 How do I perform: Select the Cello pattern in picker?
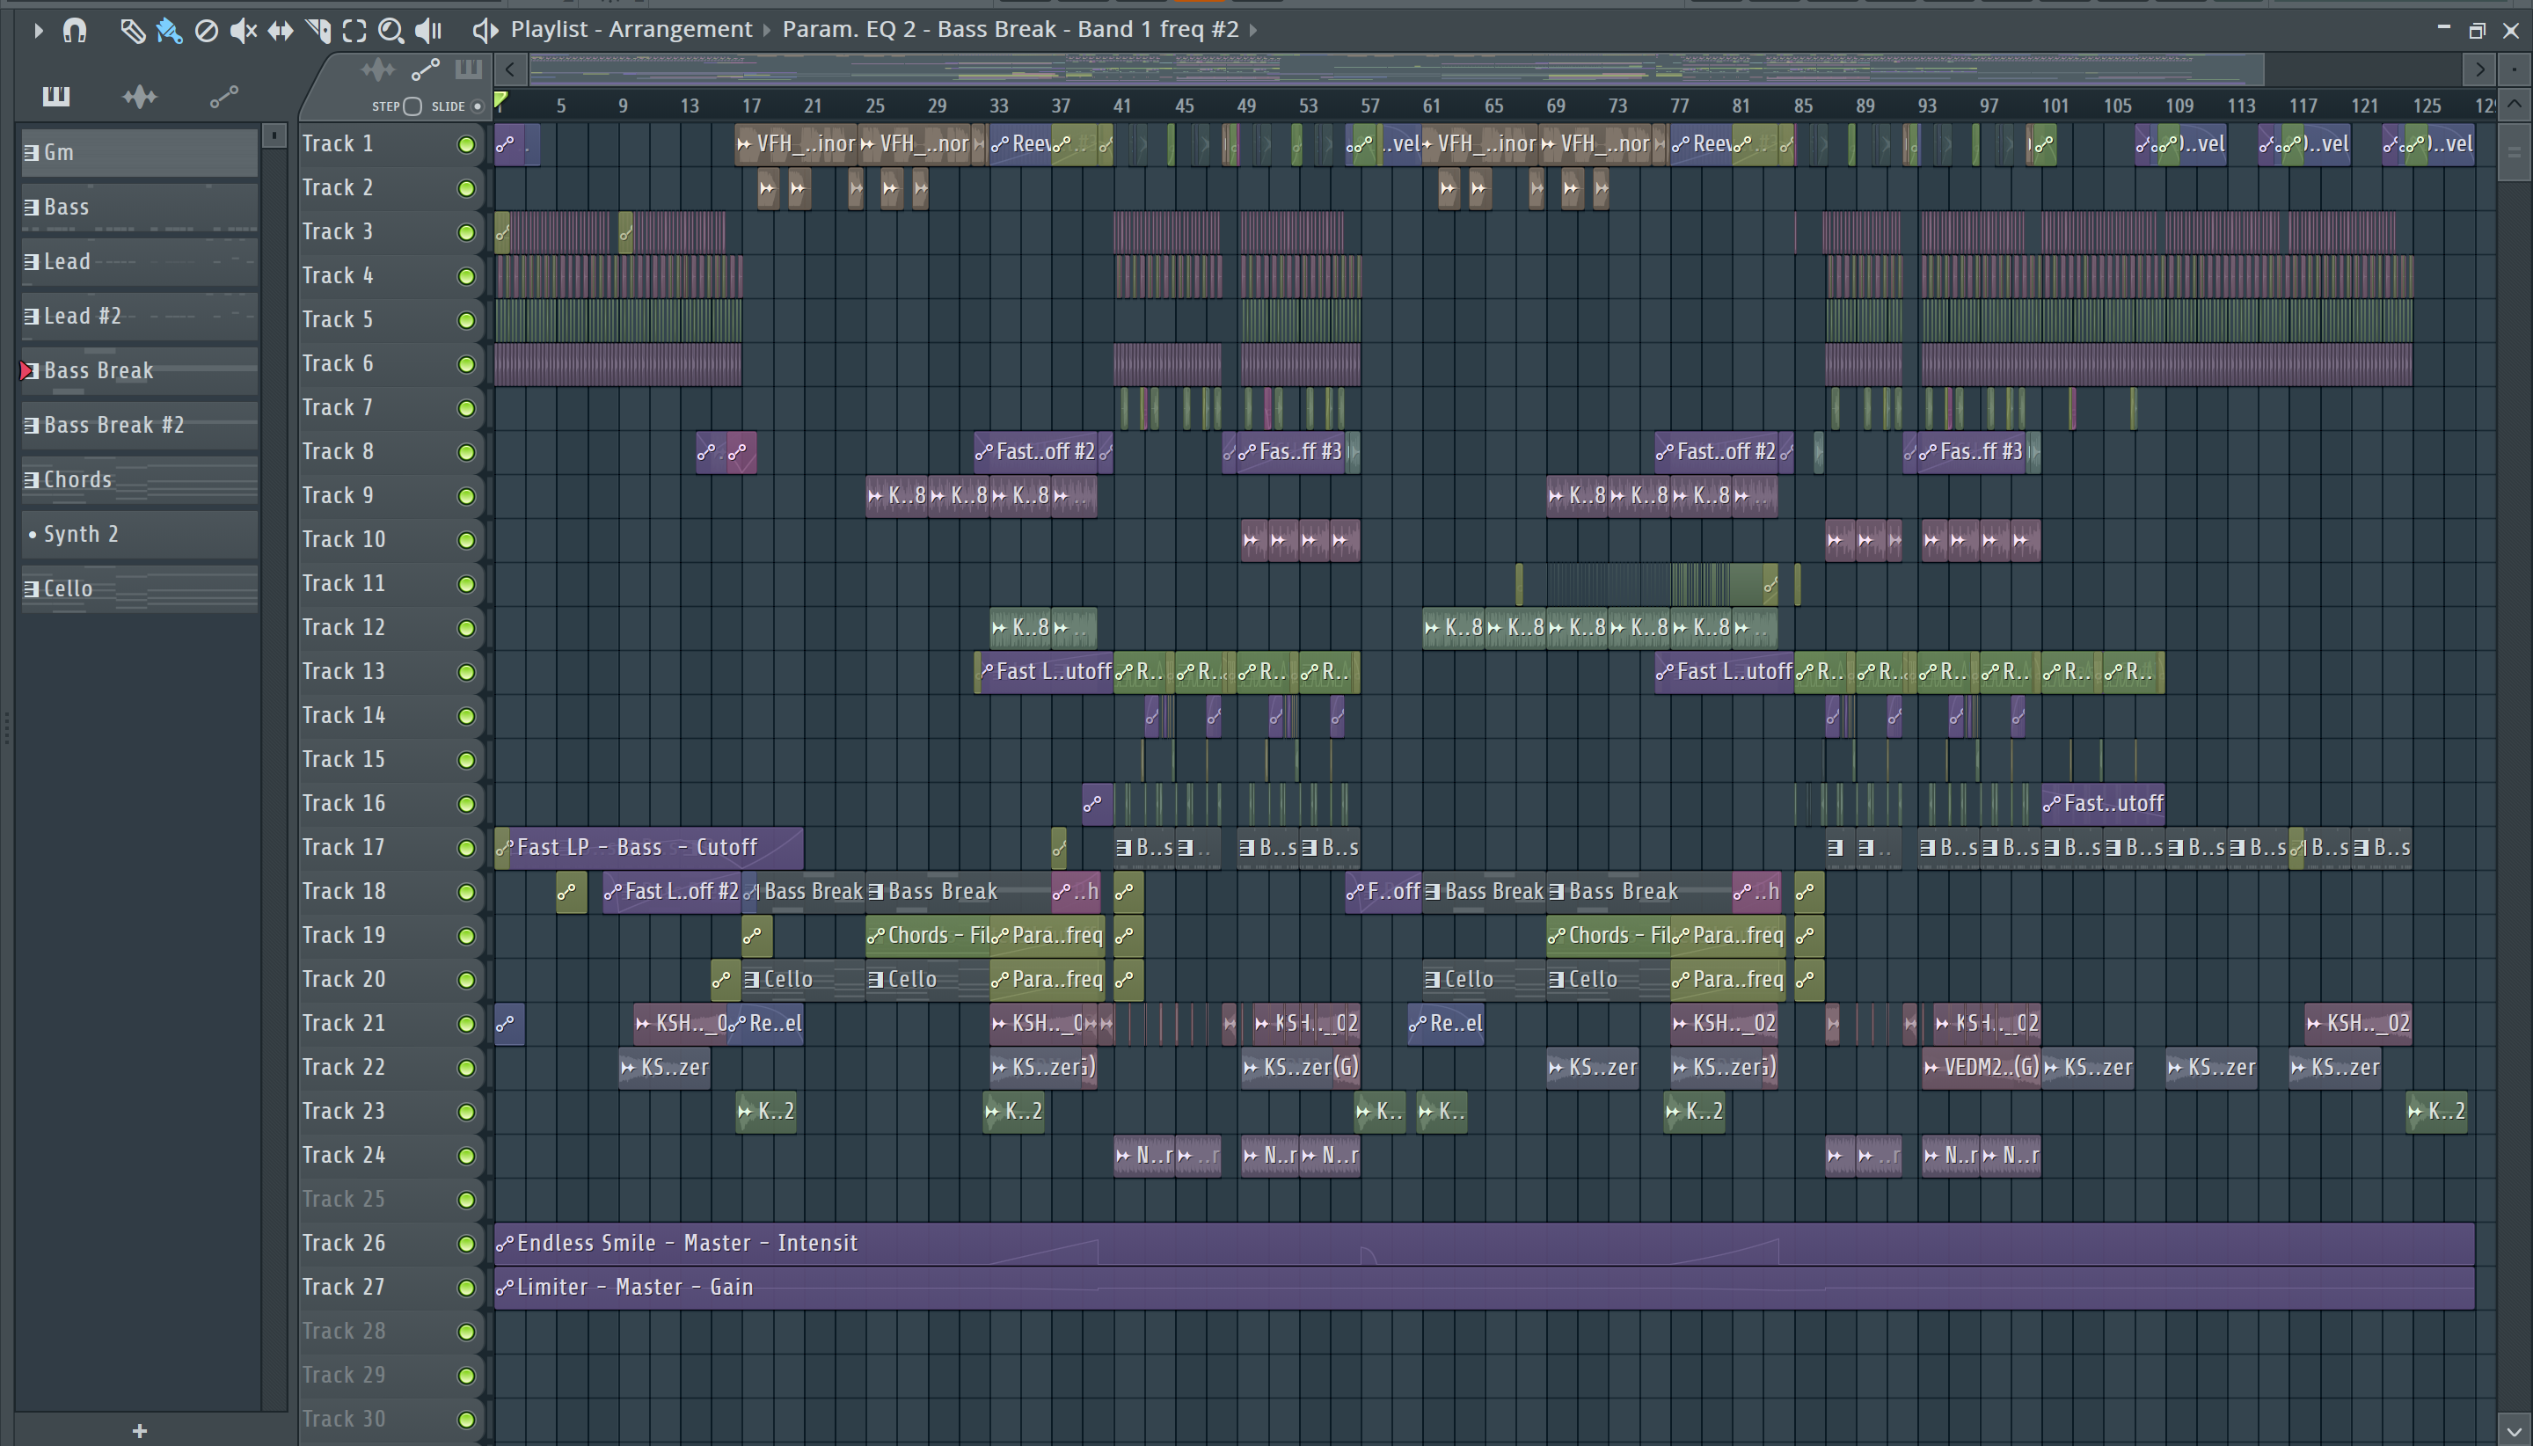[140, 589]
